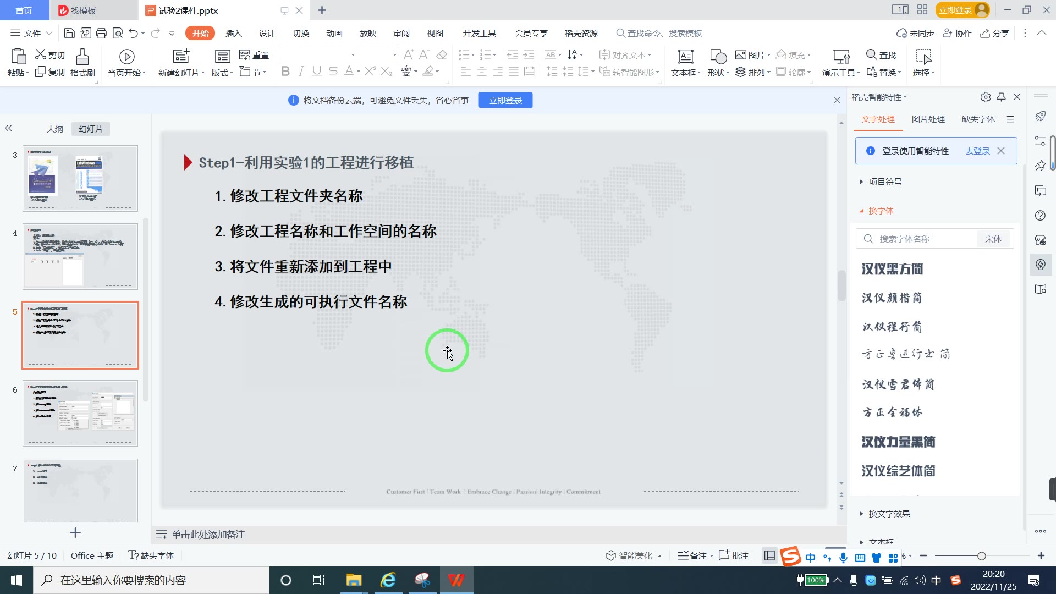Switch to normal view mode

coord(770,555)
